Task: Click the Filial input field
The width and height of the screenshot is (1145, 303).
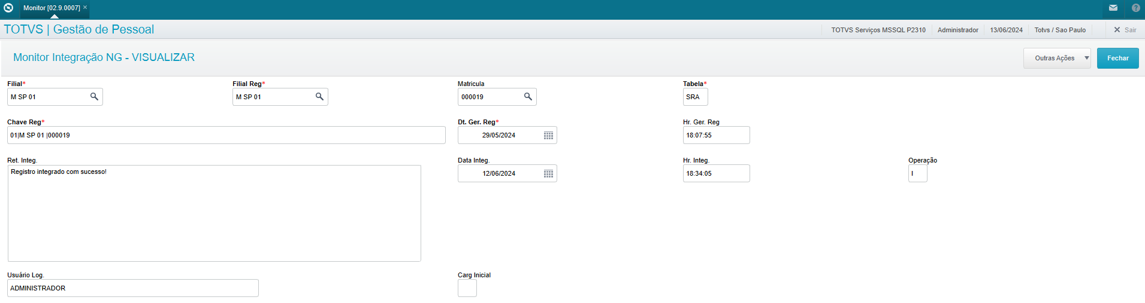Action: tap(55, 97)
